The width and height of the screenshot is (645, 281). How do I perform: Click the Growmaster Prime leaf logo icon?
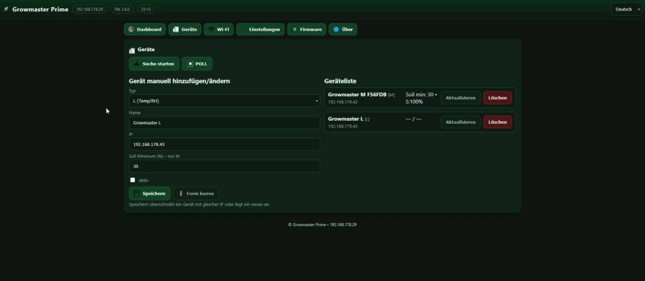tap(6, 9)
